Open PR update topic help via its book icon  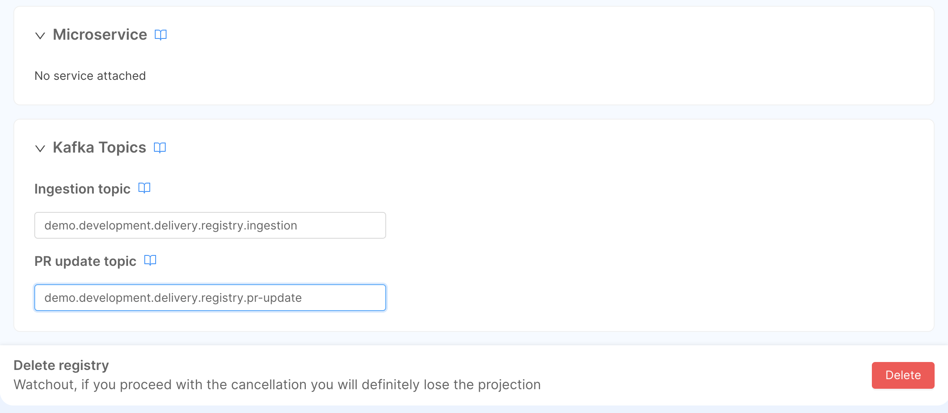pos(151,260)
